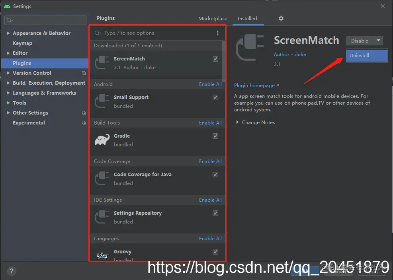393x280 pixels.
Task: Click the Smali Support plugin icon
Action: point(102,101)
